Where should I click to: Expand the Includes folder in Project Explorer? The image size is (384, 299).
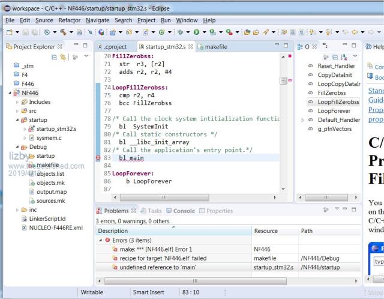[17, 102]
